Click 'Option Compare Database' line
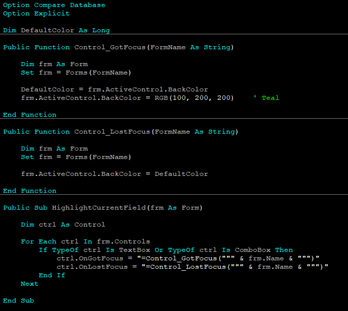This screenshot has height=311, width=348. [x=54, y=5]
